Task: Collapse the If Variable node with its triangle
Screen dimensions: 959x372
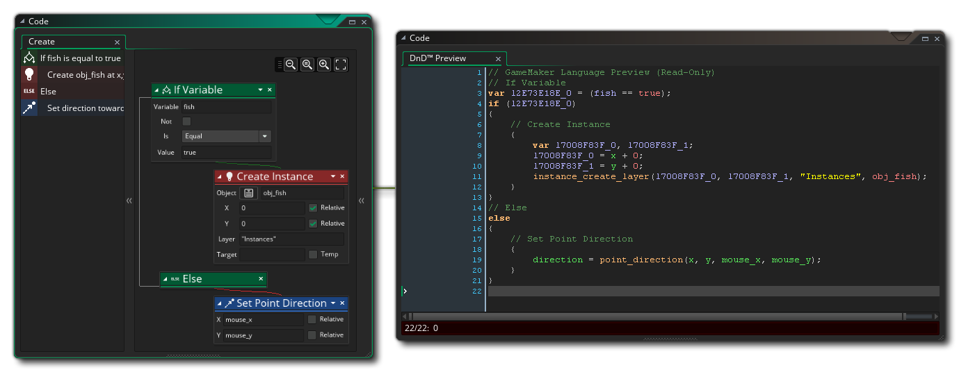Action: pyautogui.click(x=157, y=90)
